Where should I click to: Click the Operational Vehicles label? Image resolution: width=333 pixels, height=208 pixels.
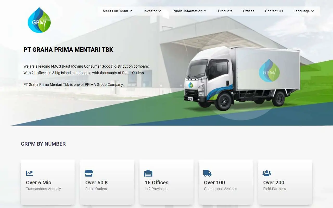click(221, 189)
